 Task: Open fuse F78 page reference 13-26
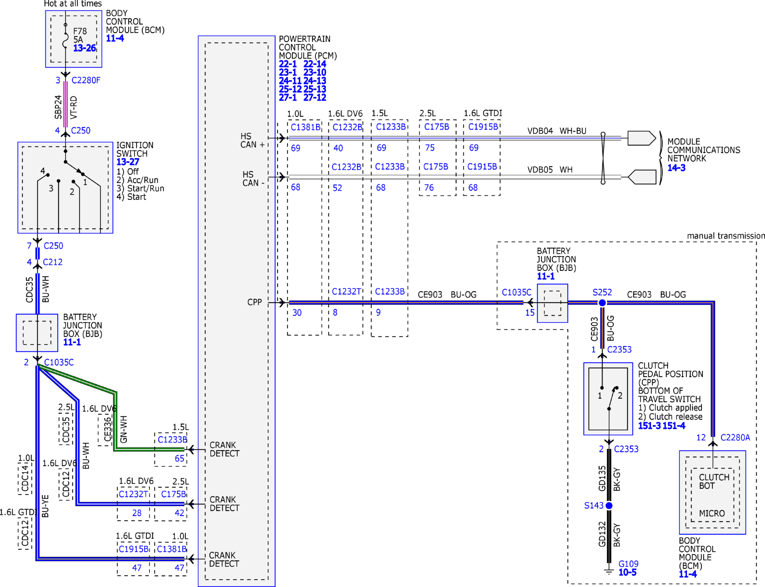84,48
